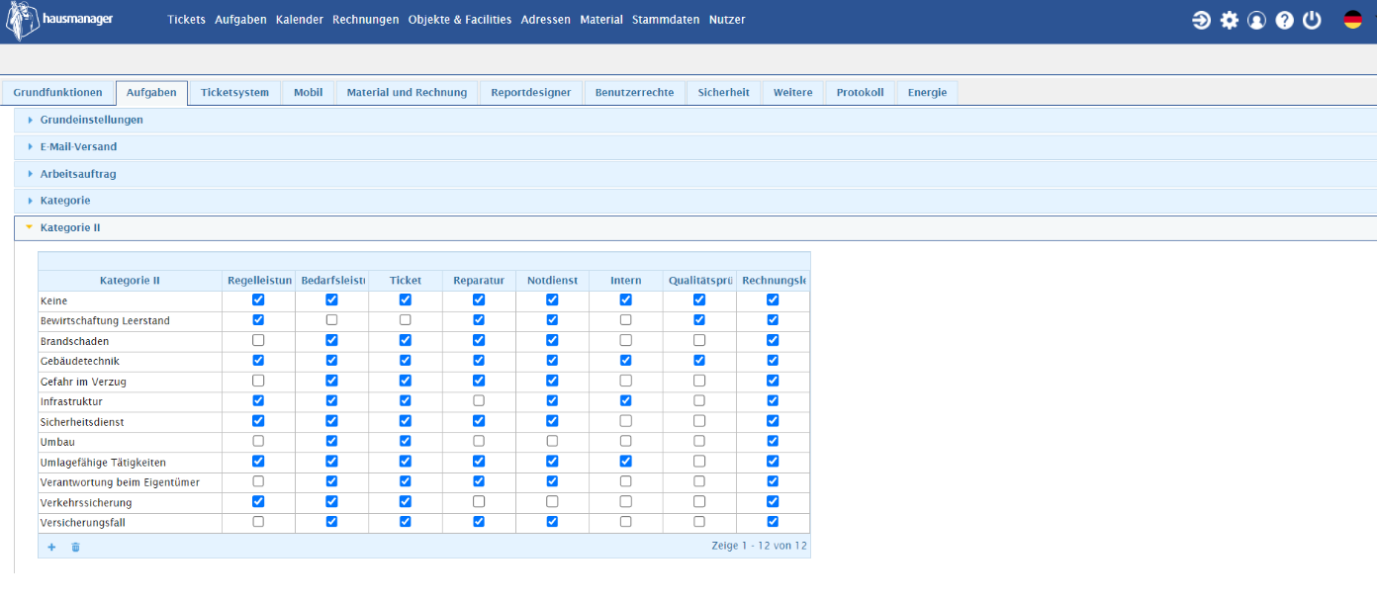Image resolution: width=1377 pixels, height=600 pixels.
Task: Switch to the Ticketsystem tab
Action: tap(234, 93)
